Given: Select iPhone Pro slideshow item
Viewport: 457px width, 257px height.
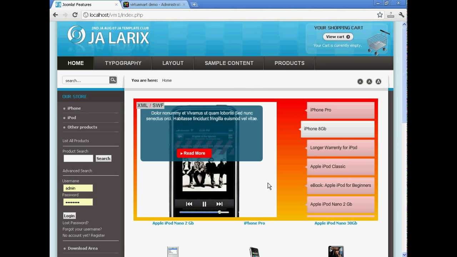Looking at the screenshot, I should pos(341,110).
